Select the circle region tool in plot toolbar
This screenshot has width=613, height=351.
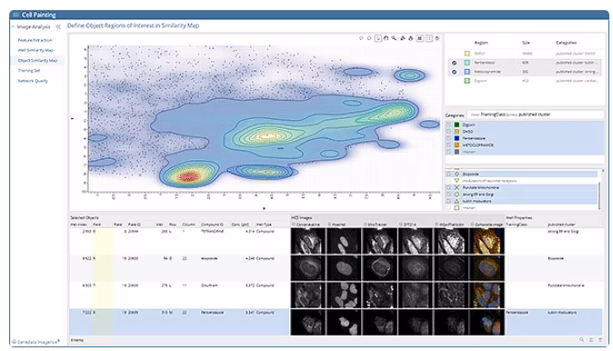click(x=369, y=38)
